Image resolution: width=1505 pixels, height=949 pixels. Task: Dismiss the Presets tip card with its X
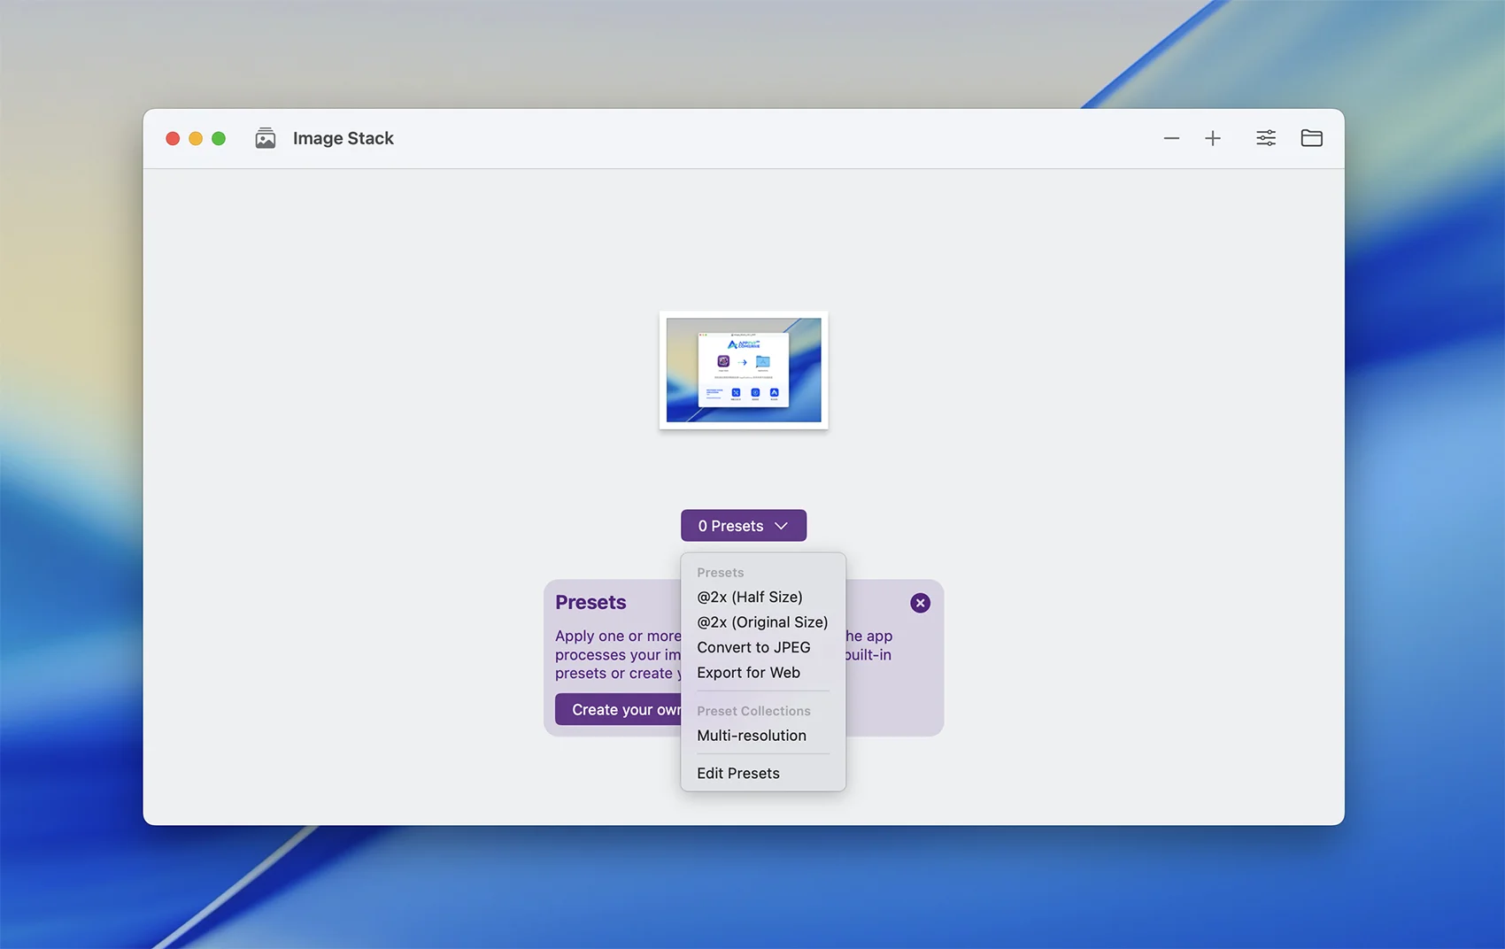(920, 603)
